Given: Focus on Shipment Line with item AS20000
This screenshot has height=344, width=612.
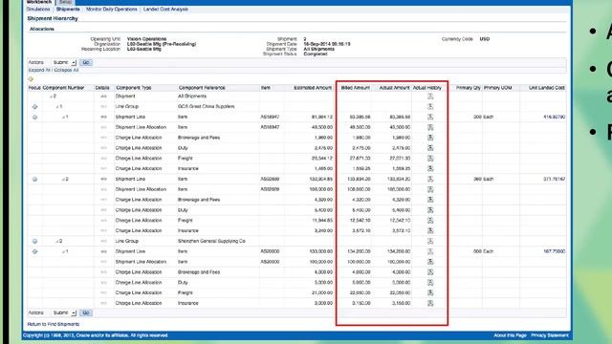Looking at the screenshot, I should tap(34, 251).
